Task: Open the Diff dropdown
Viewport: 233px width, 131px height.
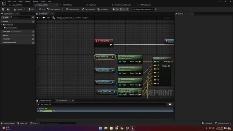Action: click(31, 9)
